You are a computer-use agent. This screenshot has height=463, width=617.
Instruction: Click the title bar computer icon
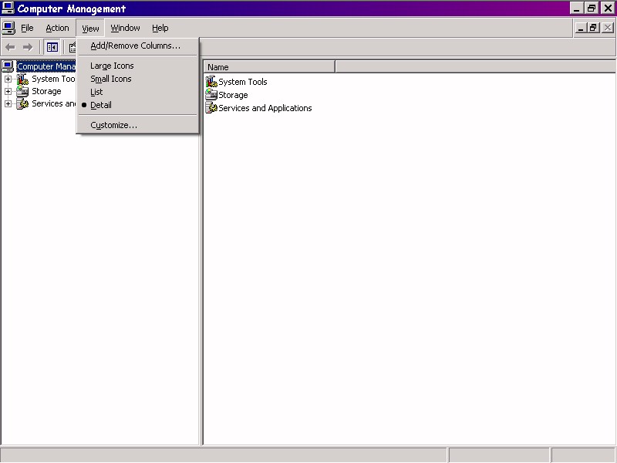(x=8, y=8)
